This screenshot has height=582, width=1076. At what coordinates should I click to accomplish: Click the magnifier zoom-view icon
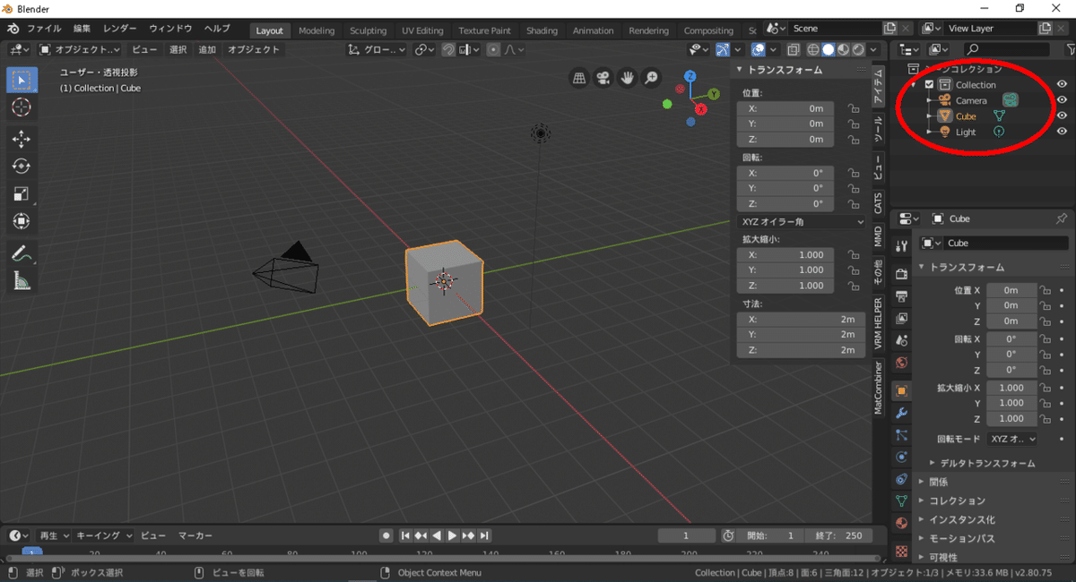[x=651, y=78]
